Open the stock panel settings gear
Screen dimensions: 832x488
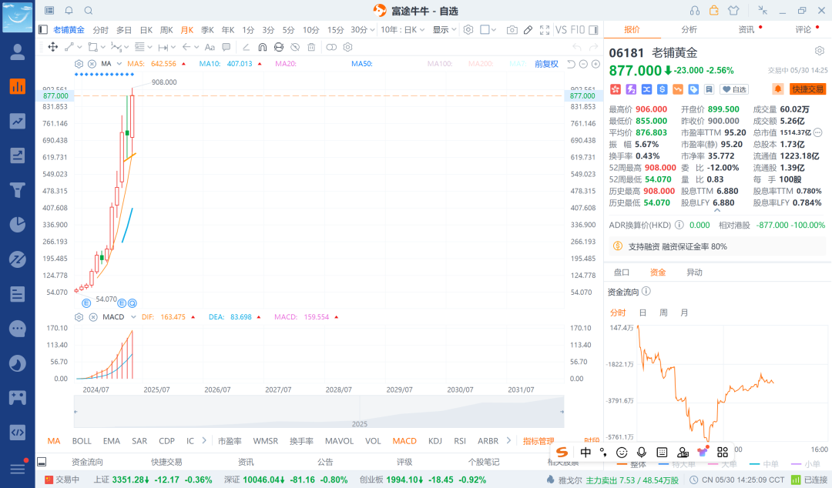(x=820, y=51)
